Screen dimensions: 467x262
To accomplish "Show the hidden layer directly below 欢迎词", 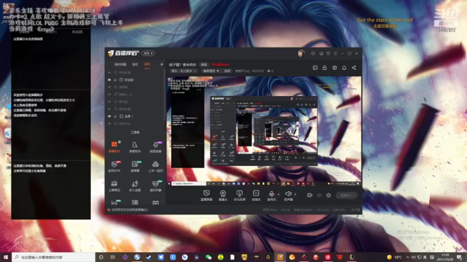I will tap(109, 87).
